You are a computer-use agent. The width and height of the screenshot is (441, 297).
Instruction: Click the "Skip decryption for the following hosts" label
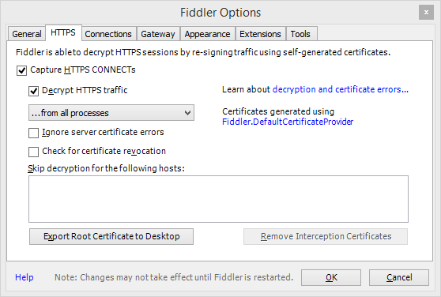(106, 168)
